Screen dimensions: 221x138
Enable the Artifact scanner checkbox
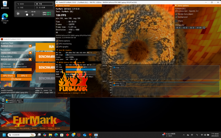(x=14, y=67)
